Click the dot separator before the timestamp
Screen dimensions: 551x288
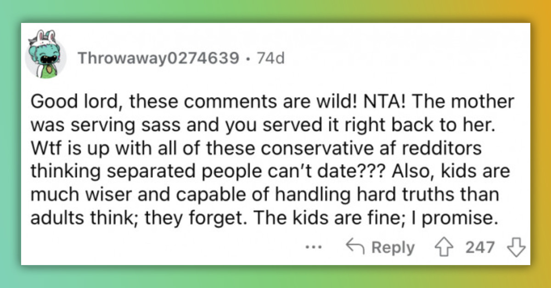(x=248, y=59)
